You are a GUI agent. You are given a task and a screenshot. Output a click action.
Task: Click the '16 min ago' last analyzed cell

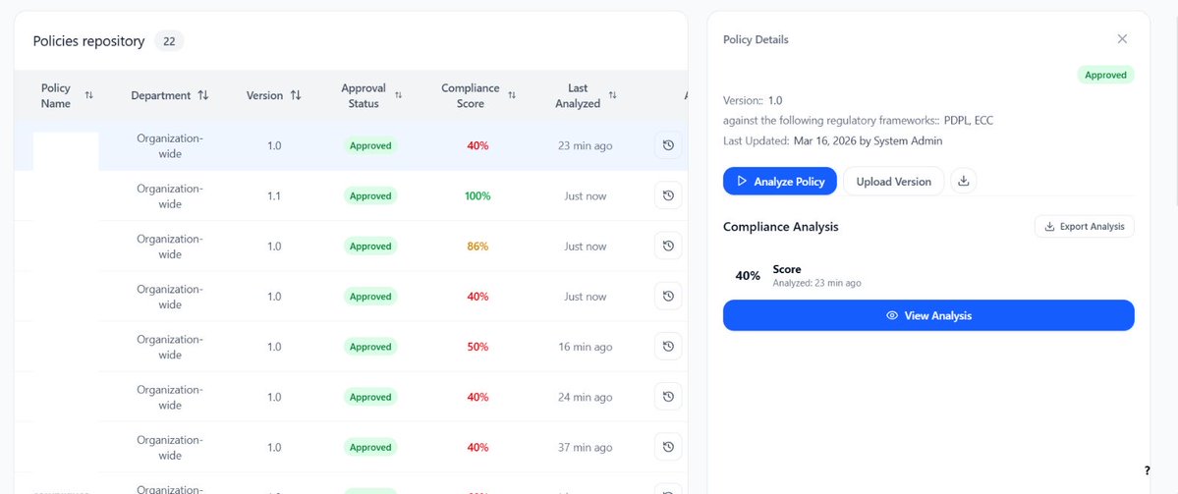tap(586, 347)
